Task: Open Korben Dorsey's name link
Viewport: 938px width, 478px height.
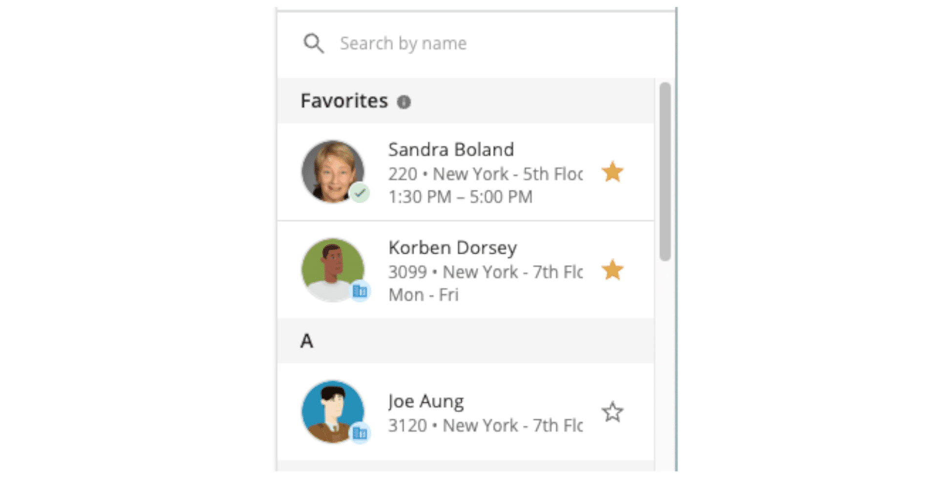Action: pyautogui.click(x=452, y=248)
